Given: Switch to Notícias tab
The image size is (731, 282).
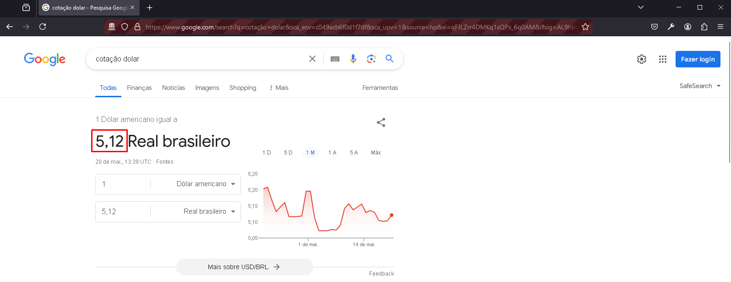Looking at the screenshot, I should 174,88.
